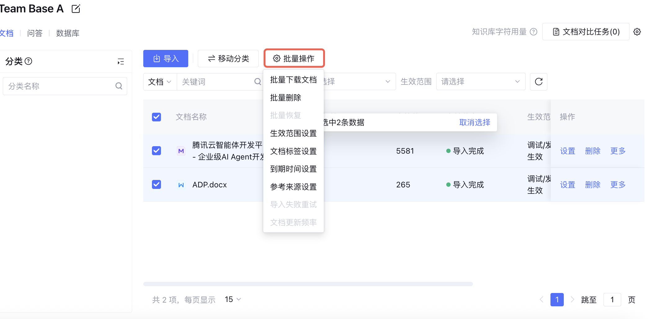Screen dimensions: 650x319
Task: Click the search icon in 关键词 field
Action: click(x=257, y=81)
